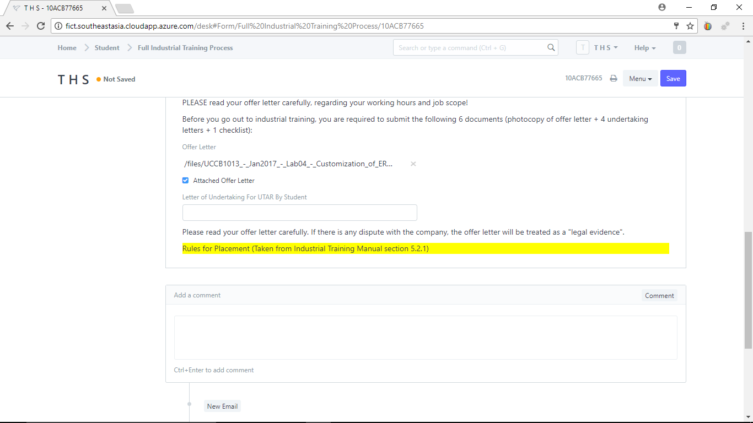Save the form
The image size is (753, 423).
tap(673, 79)
